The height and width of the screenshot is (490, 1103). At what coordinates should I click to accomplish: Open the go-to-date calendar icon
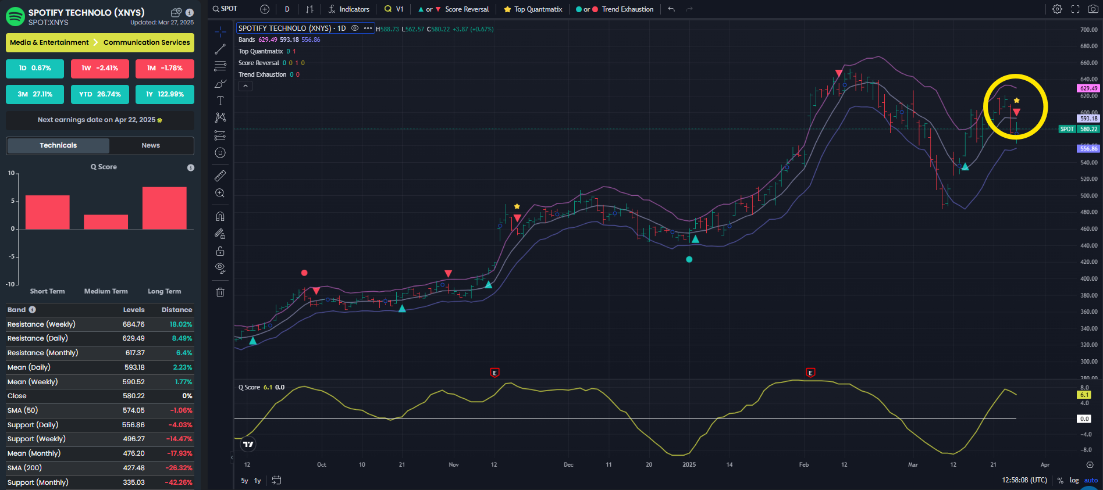click(276, 481)
